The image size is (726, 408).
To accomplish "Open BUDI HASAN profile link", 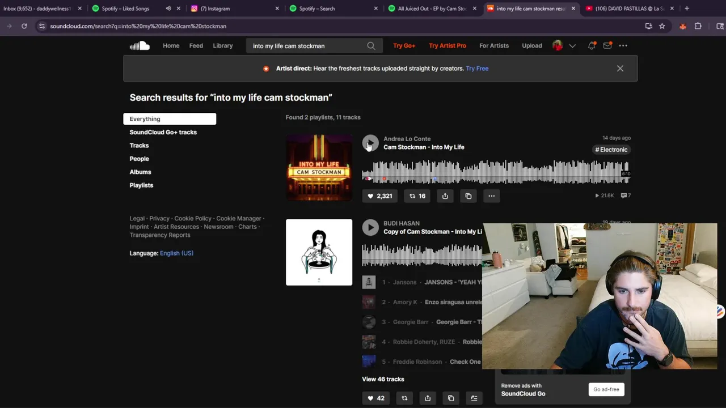I will (x=402, y=223).
